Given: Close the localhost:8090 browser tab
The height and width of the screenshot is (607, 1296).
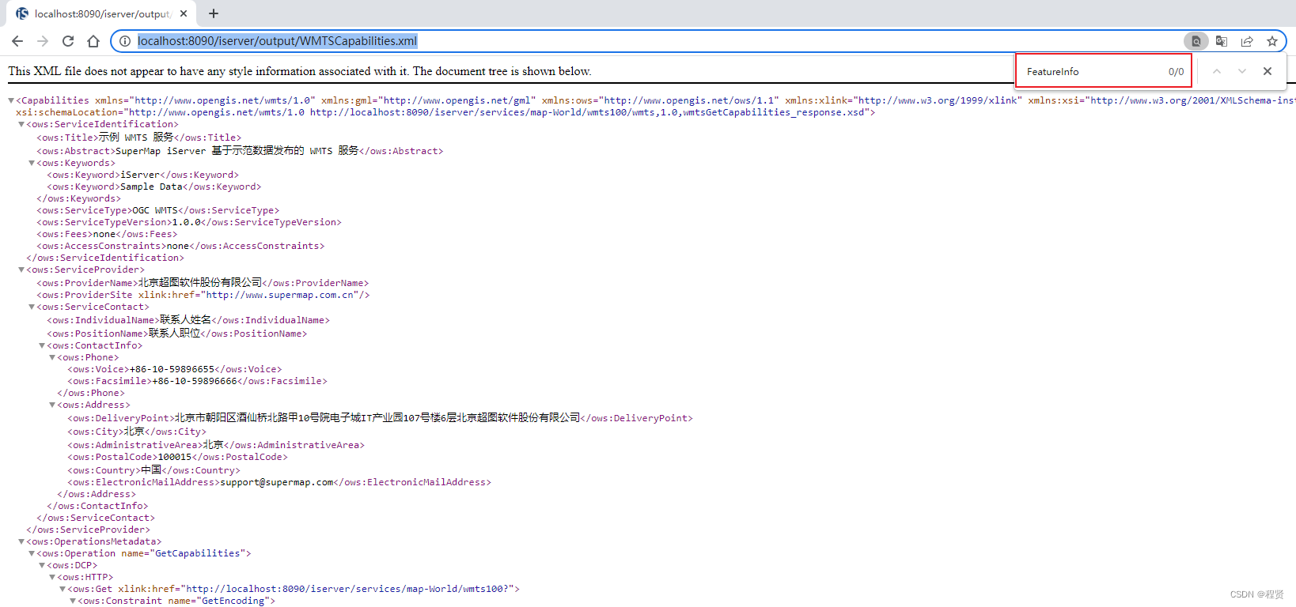Looking at the screenshot, I should [x=184, y=13].
